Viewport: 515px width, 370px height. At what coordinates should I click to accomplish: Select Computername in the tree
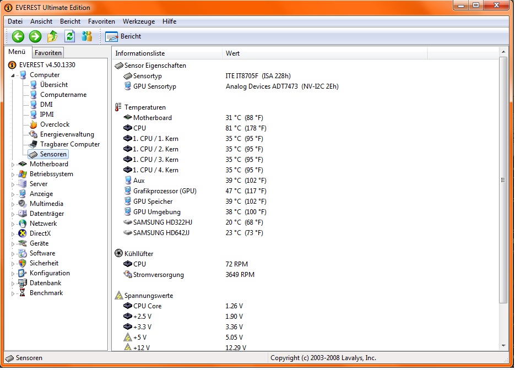click(63, 95)
